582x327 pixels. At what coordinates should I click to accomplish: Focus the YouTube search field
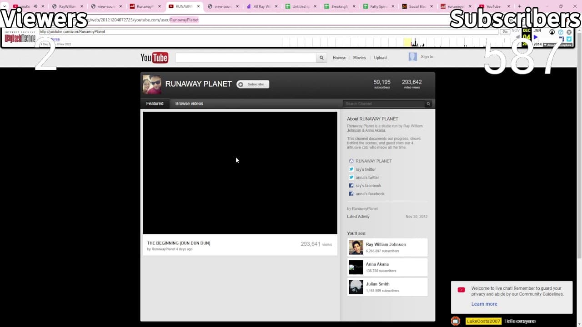pos(246,58)
